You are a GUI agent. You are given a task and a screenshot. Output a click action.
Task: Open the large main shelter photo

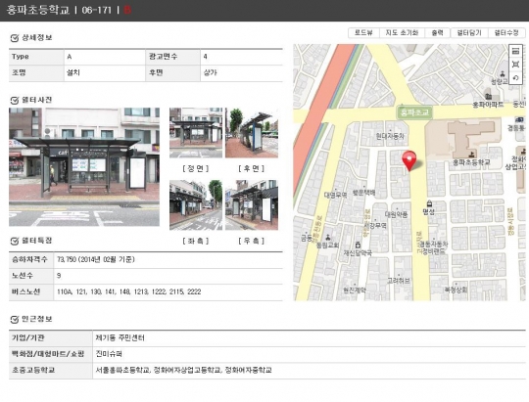[84, 167]
